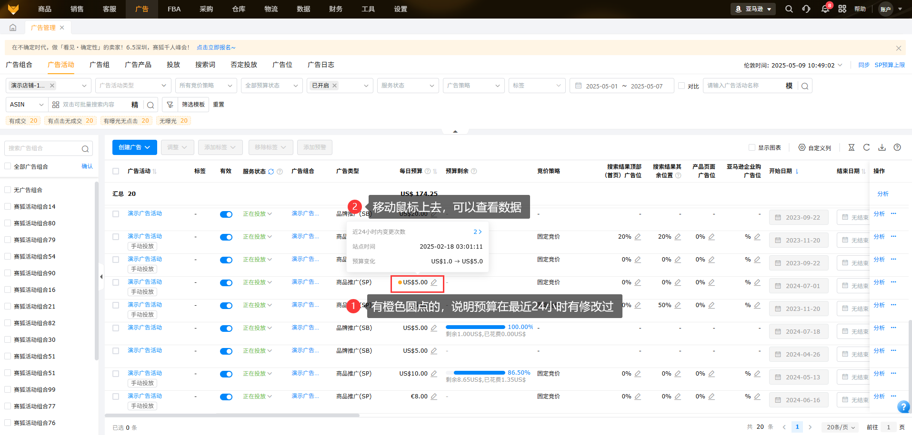The width and height of the screenshot is (912, 435).
Task: Open the FBA menu
Action: tap(174, 9)
